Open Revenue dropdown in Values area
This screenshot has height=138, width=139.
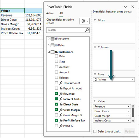[x=128, y=106]
